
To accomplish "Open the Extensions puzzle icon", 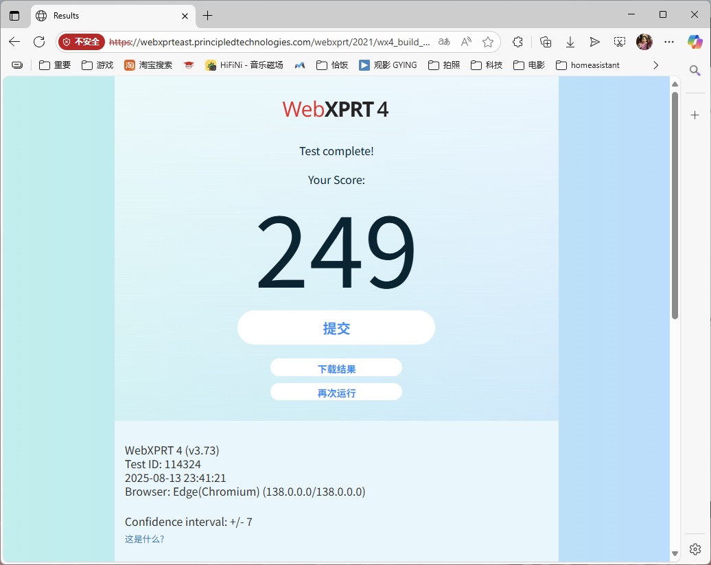I will [x=517, y=42].
